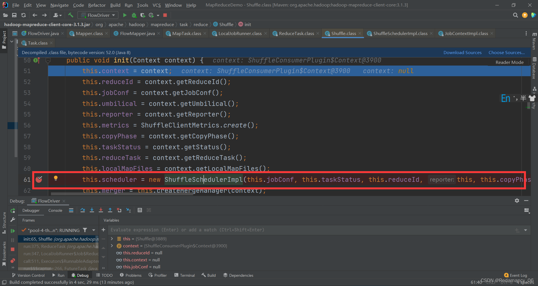The image size is (538, 286).
Task: Open the VCS menu
Action: coord(157,5)
